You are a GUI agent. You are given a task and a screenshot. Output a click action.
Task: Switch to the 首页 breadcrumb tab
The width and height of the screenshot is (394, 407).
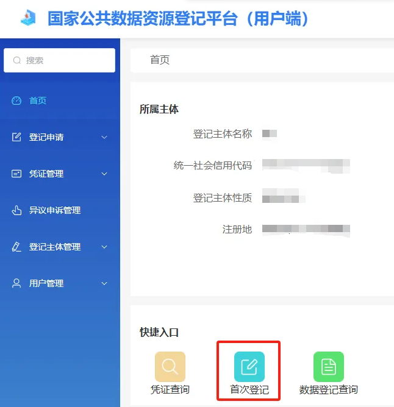(x=160, y=60)
